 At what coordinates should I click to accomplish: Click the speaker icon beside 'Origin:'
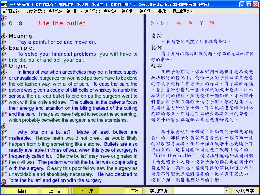click(4, 66)
